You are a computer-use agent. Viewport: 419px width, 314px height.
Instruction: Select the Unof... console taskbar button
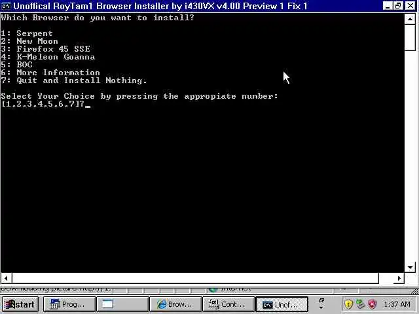tap(282, 304)
